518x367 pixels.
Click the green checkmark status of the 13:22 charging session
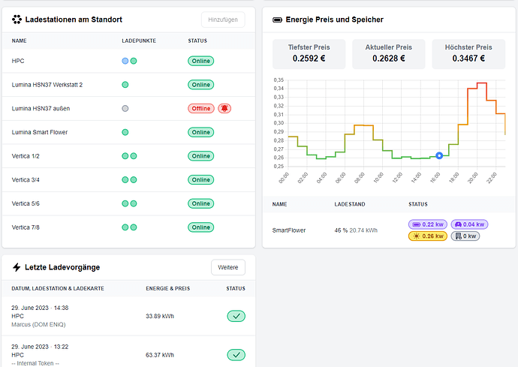pyautogui.click(x=236, y=355)
